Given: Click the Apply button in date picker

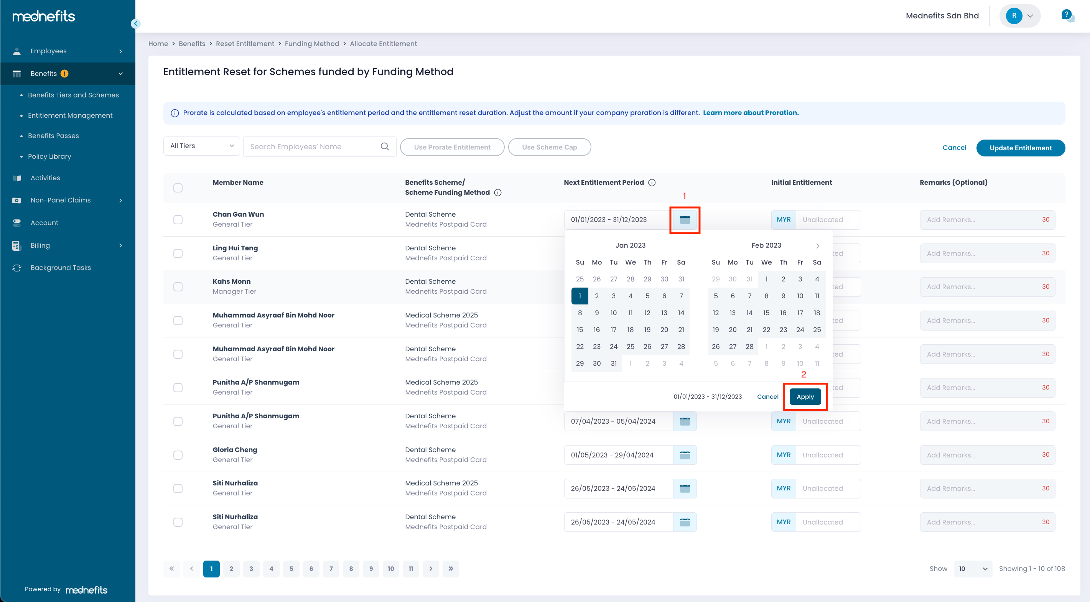Looking at the screenshot, I should tap(805, 396).
